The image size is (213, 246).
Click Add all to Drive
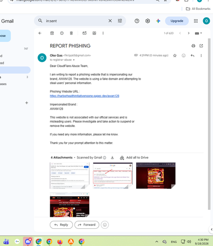[x=134, y=157]
